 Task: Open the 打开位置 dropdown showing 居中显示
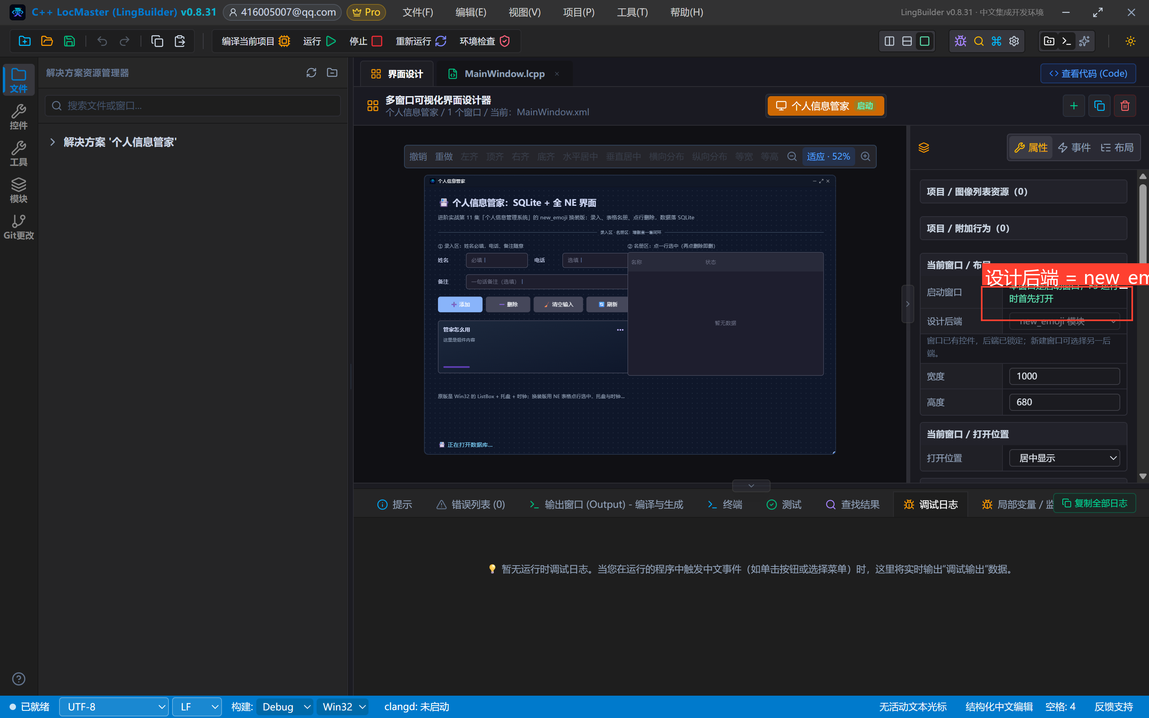[x=1064, y=458]
